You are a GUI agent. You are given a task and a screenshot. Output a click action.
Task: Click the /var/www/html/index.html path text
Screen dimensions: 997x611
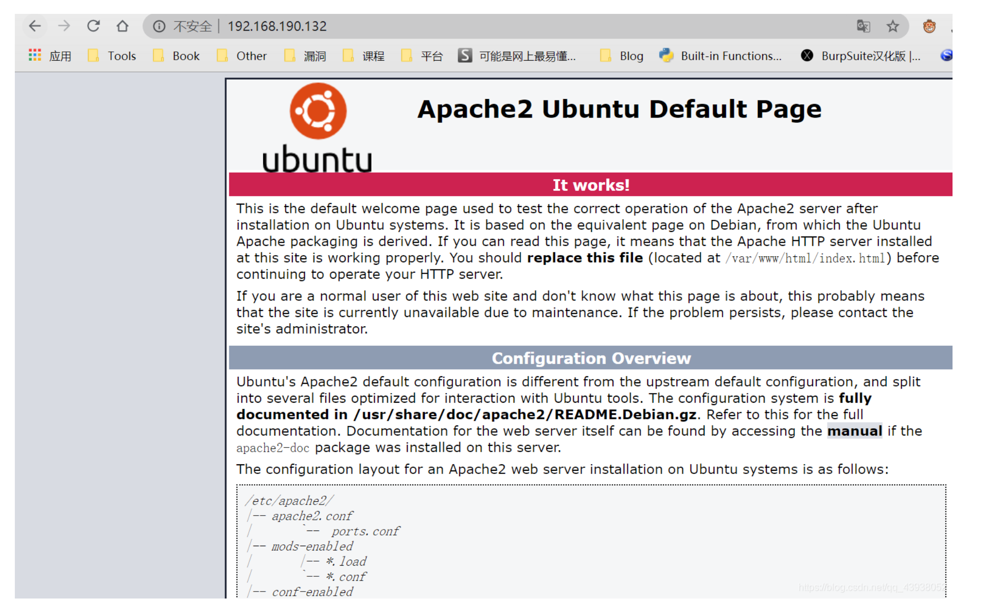click(x=806, y=258)
